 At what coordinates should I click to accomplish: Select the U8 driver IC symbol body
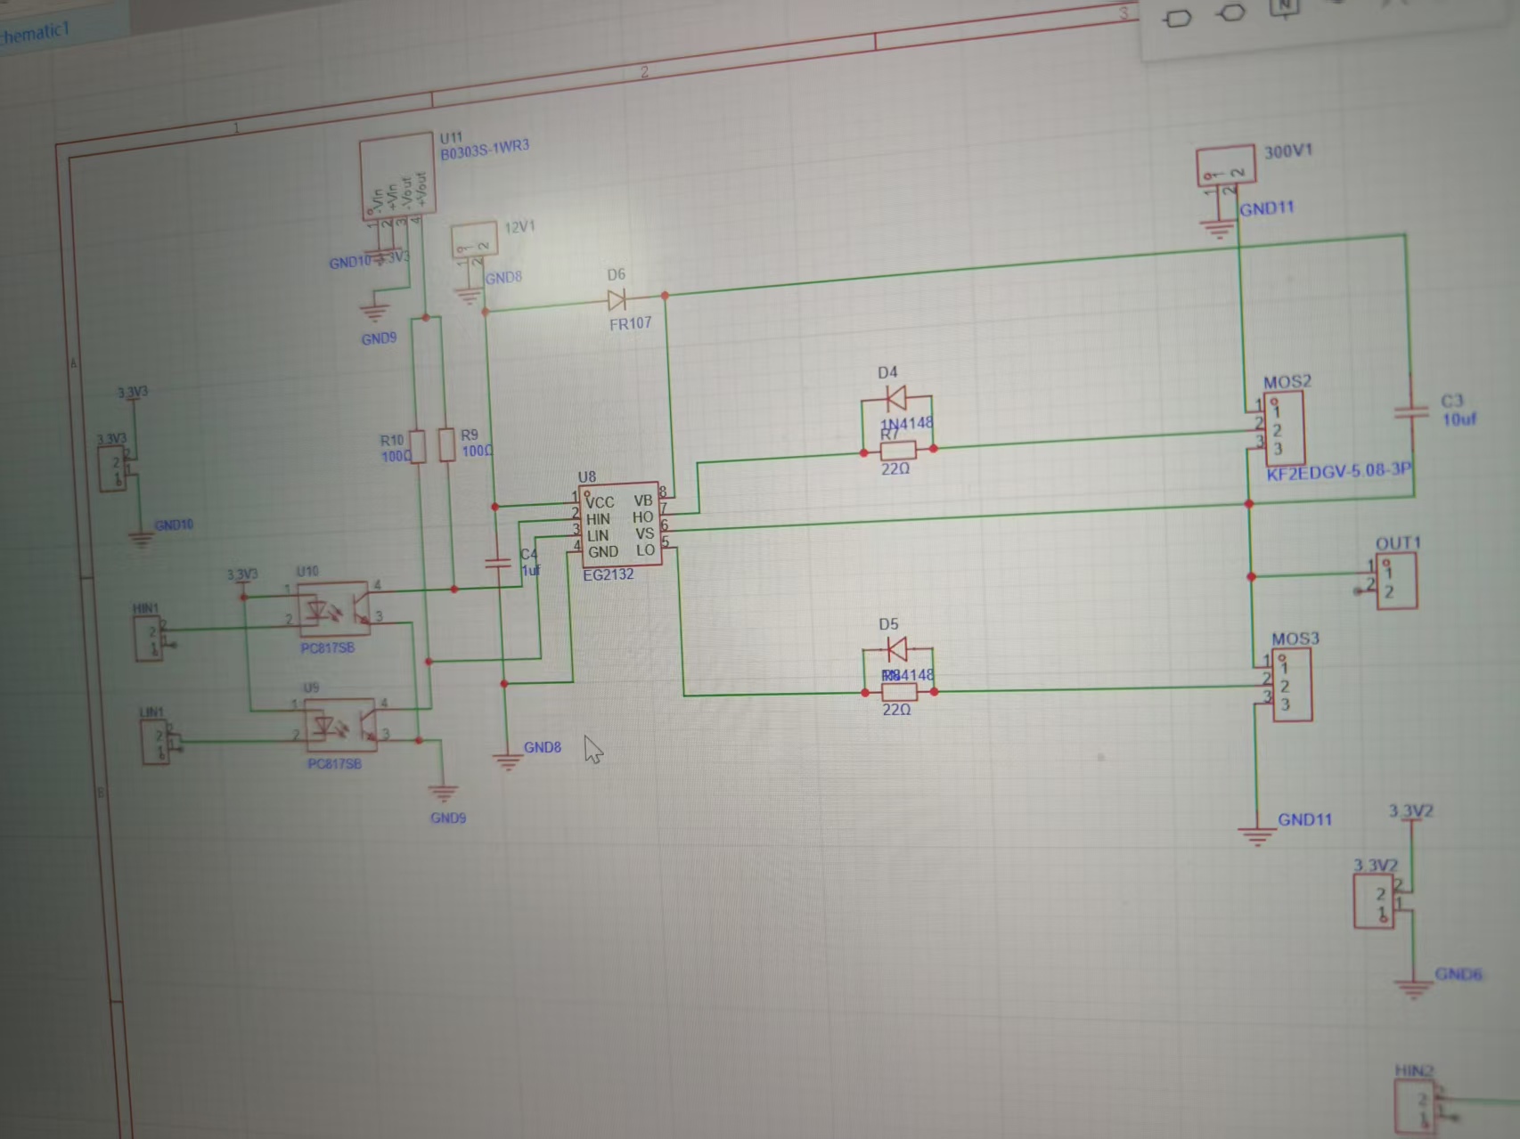[x=620, y=525]
